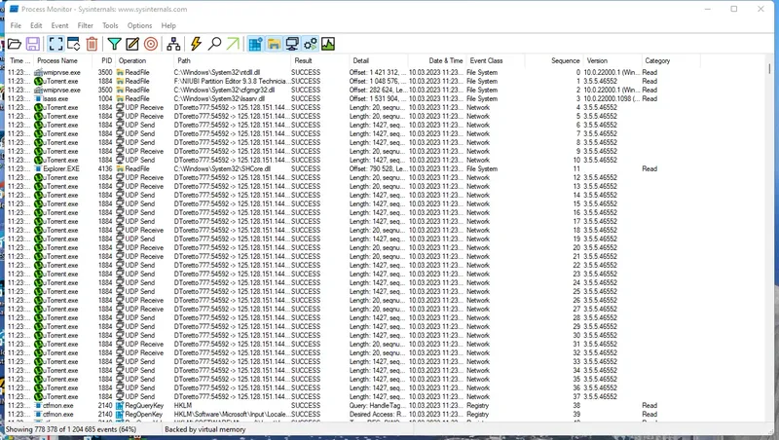Image resolution: width=779 pixels, height=440 pixels.
Task: Click the NIUBI Partition Editor path cell
Action: coord(230,81)
